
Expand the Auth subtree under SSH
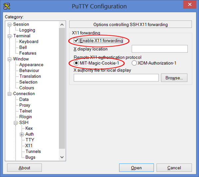(x=22, y=134)
